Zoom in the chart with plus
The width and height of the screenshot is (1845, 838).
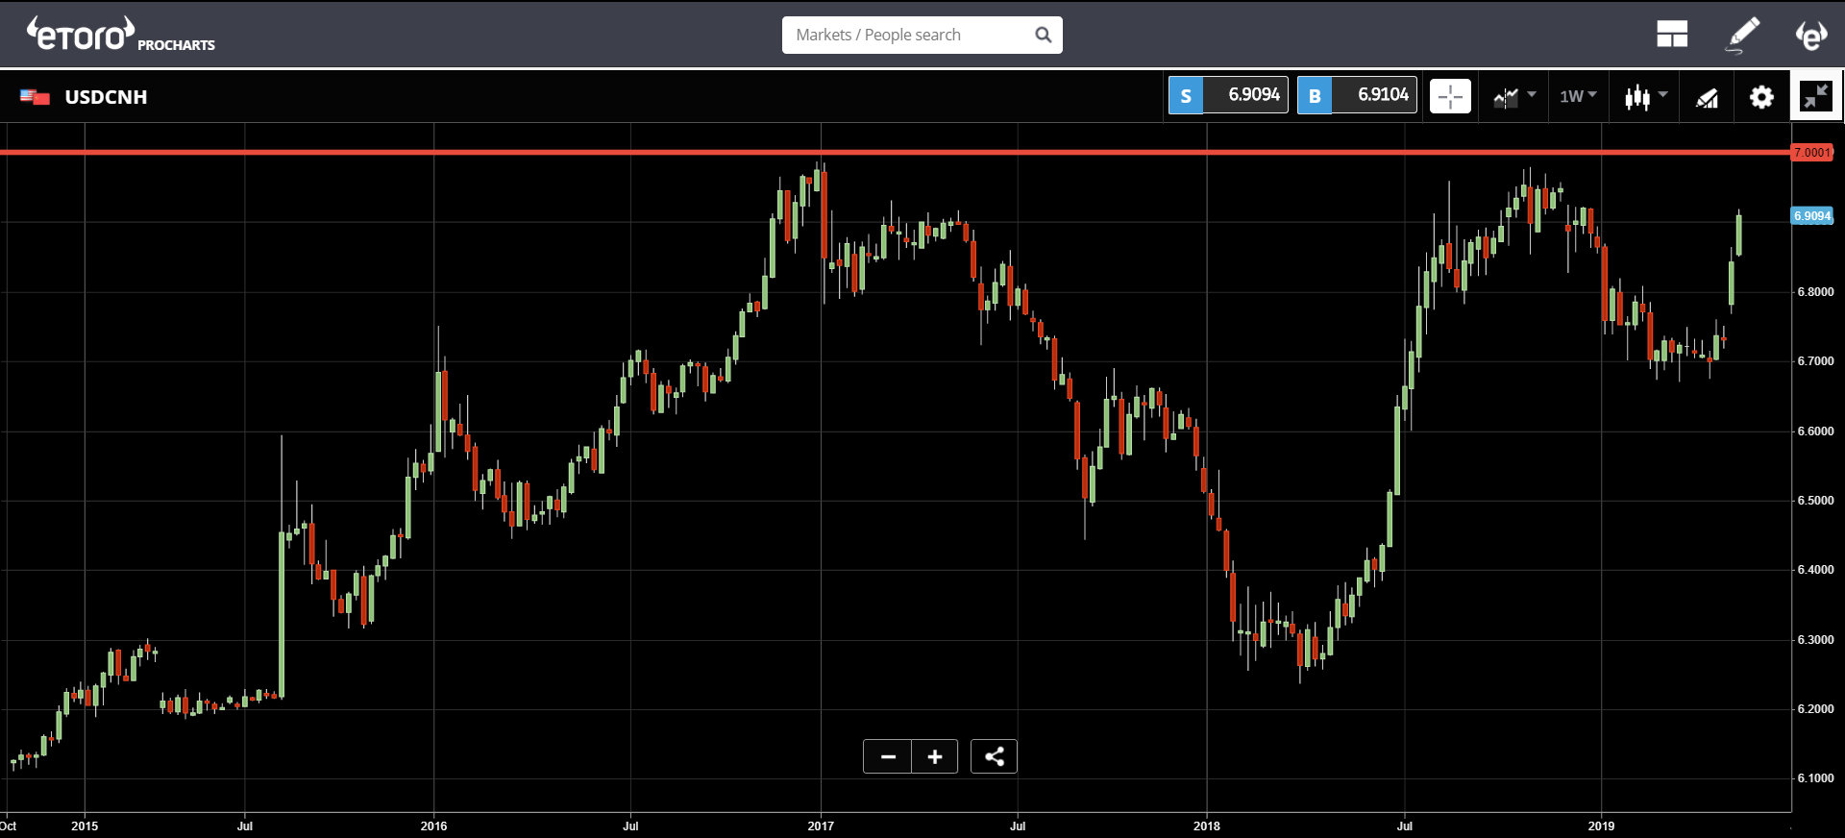[x=934, y=757]
